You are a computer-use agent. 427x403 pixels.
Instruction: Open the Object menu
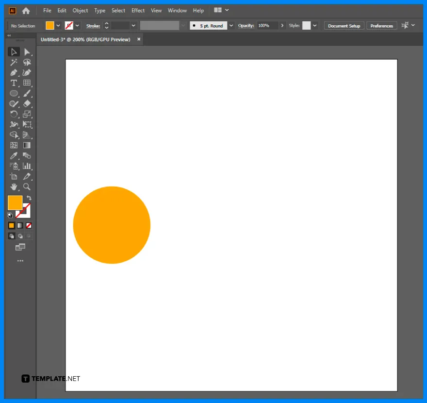80,10
